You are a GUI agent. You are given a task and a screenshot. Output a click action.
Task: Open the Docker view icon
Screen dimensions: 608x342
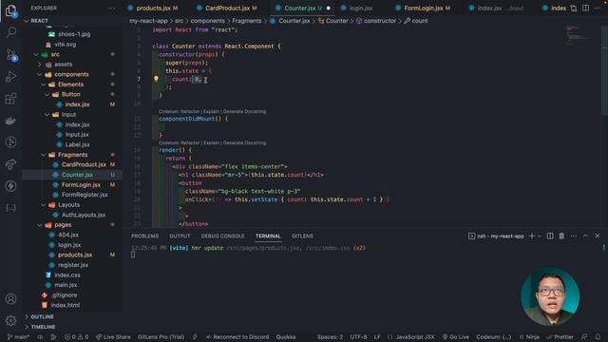point(10,121)
